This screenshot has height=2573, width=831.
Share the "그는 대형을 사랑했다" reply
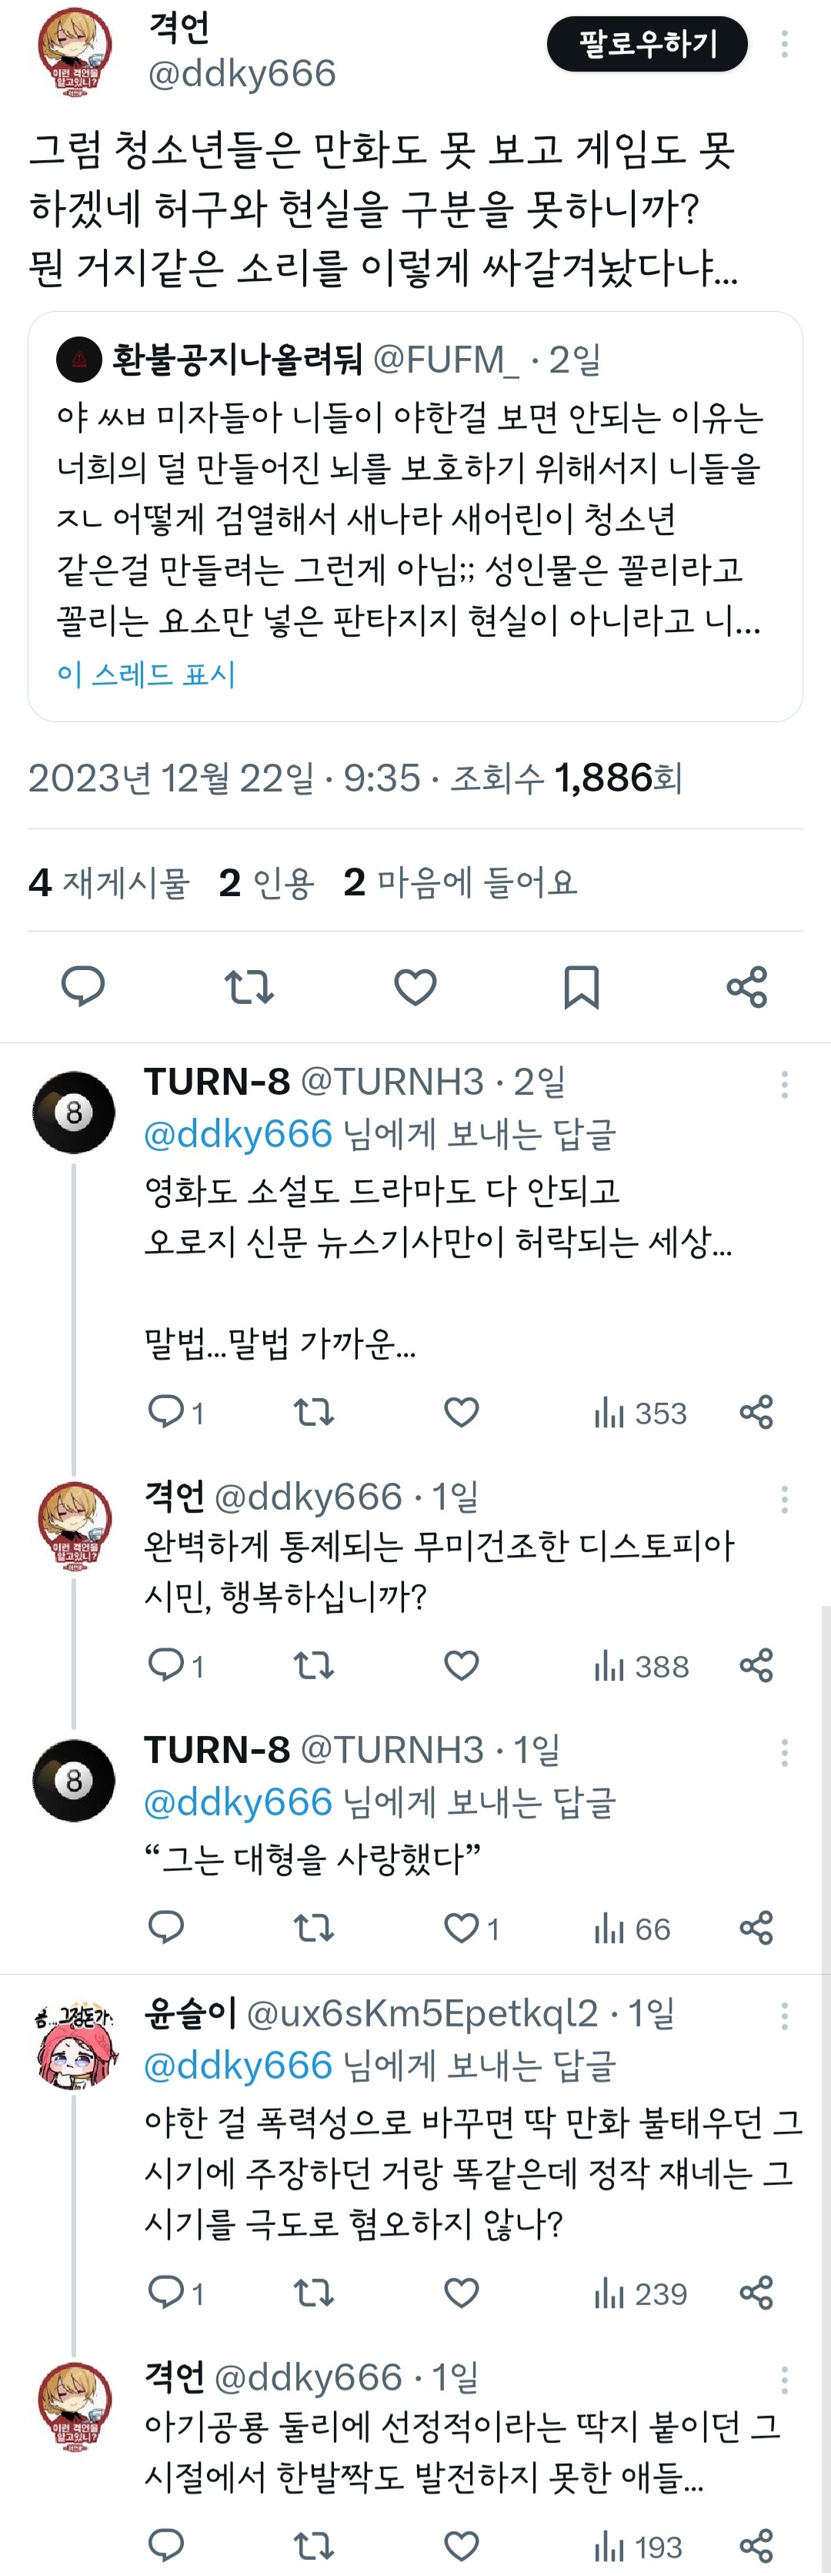(x=756, y=1927)
